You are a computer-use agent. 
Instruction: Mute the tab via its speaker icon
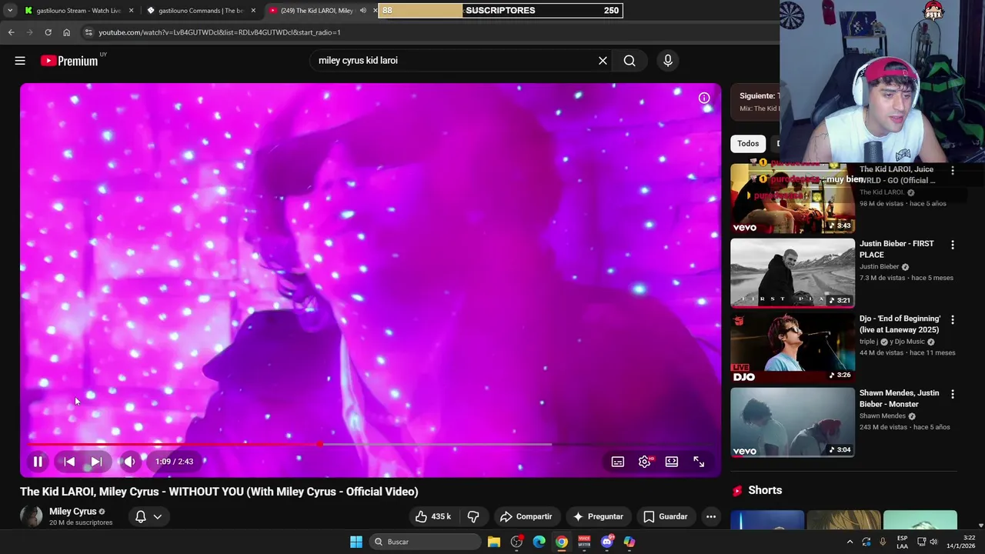(x=363, y=11)
